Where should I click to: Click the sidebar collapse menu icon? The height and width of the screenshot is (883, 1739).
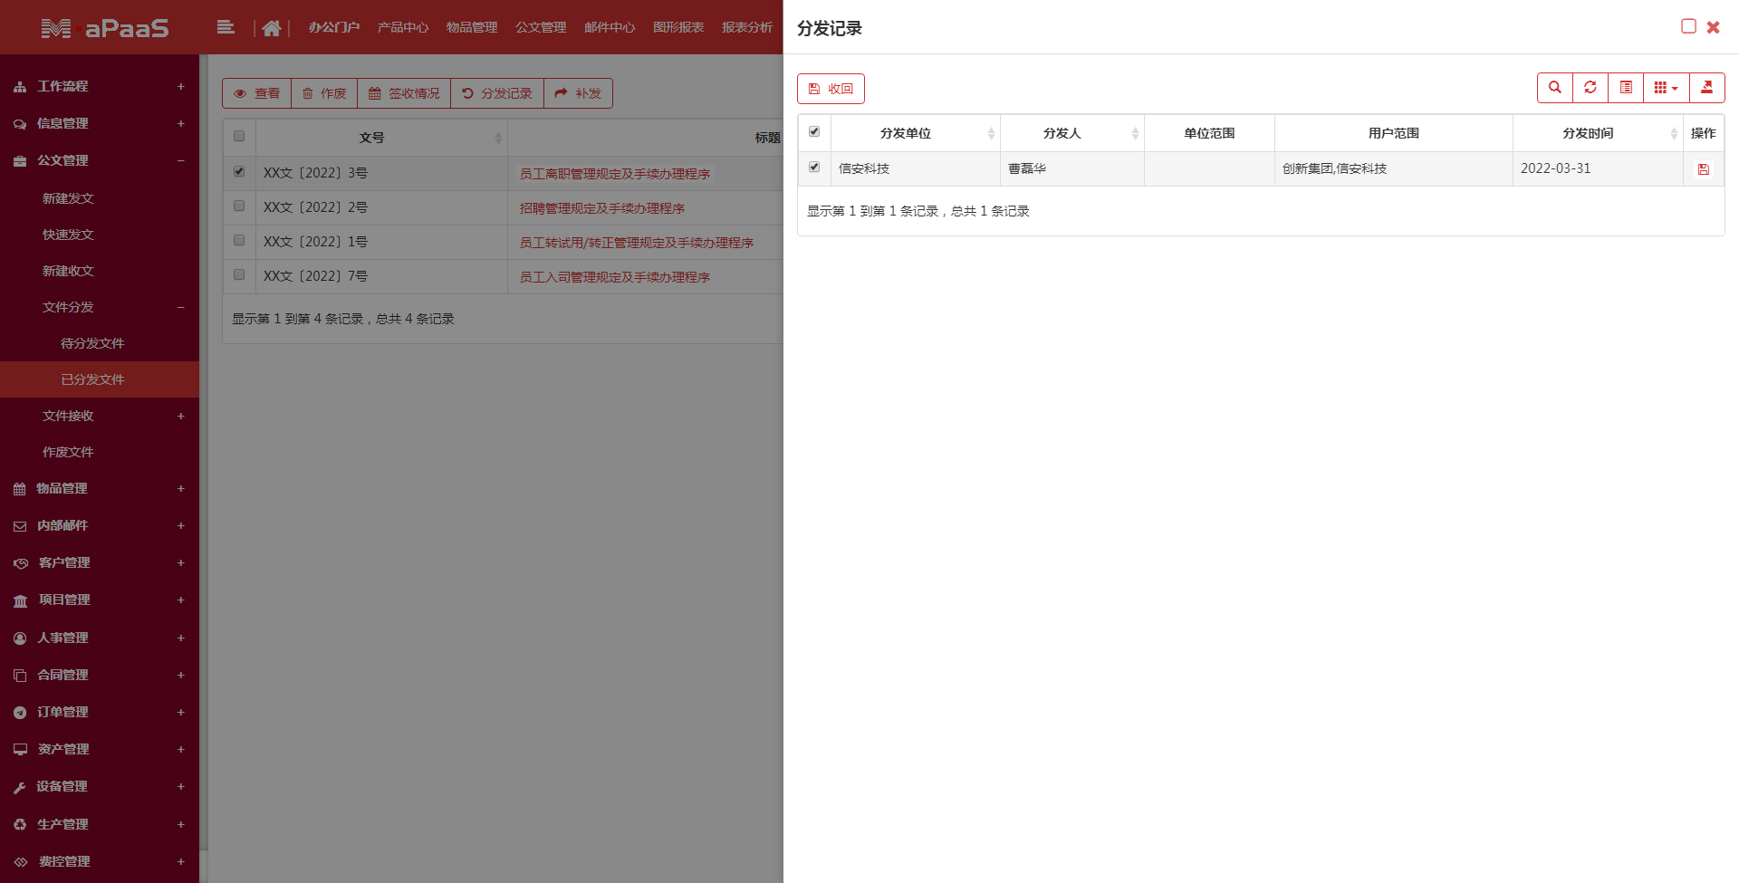tap(226, 27)
